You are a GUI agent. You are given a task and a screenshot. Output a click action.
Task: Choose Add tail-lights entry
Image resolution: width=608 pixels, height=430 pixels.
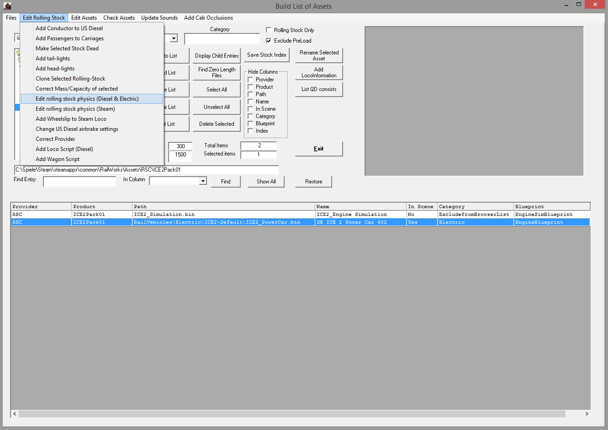point(92,59)
